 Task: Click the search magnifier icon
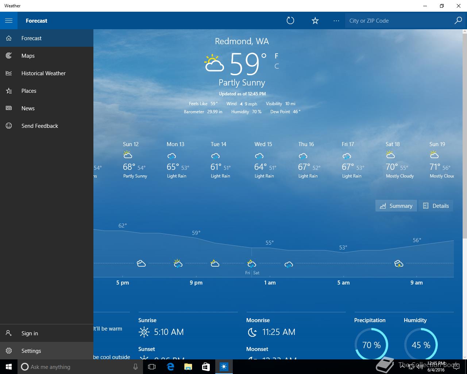[x=458, y=20]
